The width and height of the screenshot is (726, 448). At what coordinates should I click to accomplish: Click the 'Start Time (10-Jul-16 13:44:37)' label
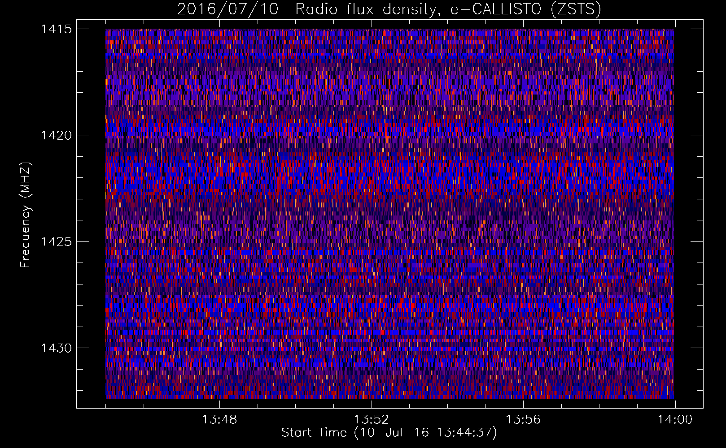pyautogui.click(x=389, y=433)
